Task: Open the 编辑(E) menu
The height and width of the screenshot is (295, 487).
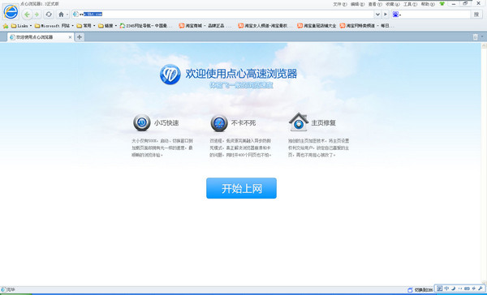Action: [x=357, y=4]
